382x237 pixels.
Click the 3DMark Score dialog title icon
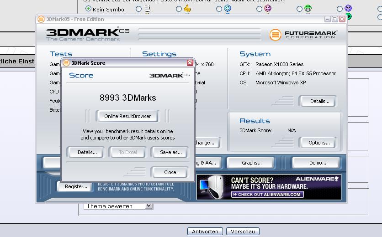coord(66,63)
